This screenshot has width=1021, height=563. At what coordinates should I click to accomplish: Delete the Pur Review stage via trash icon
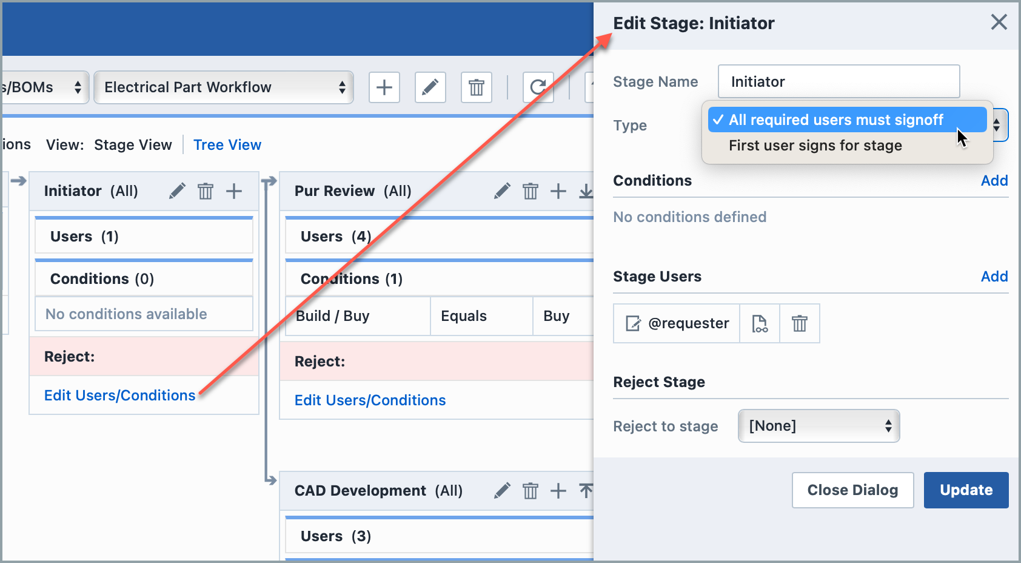pos(531,190)
